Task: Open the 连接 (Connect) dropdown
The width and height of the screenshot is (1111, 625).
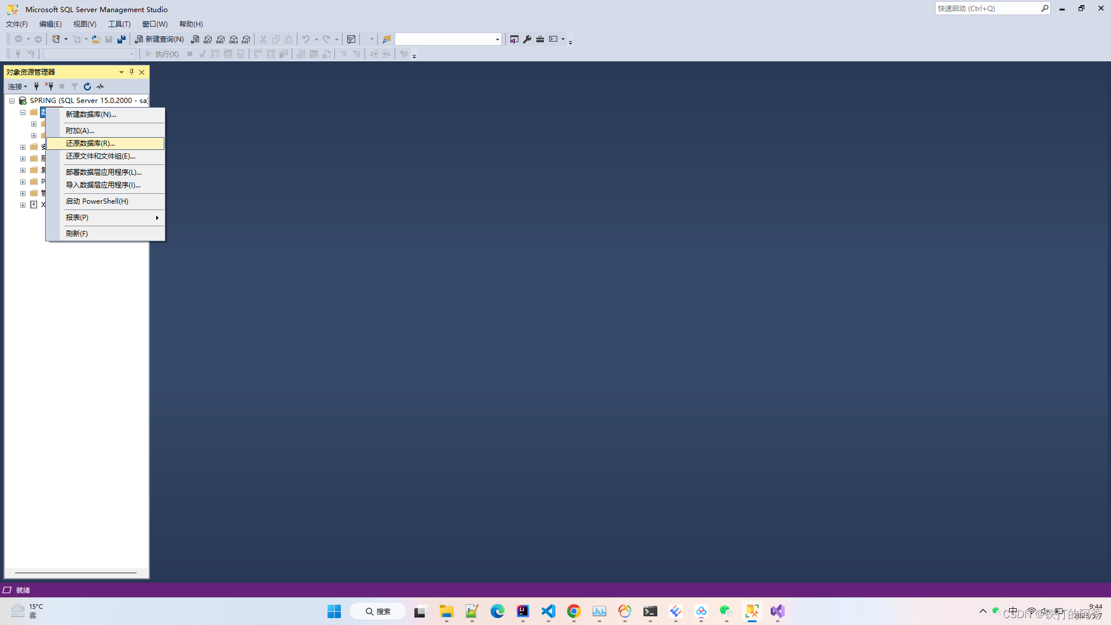Action: click(x=17, y=86)
